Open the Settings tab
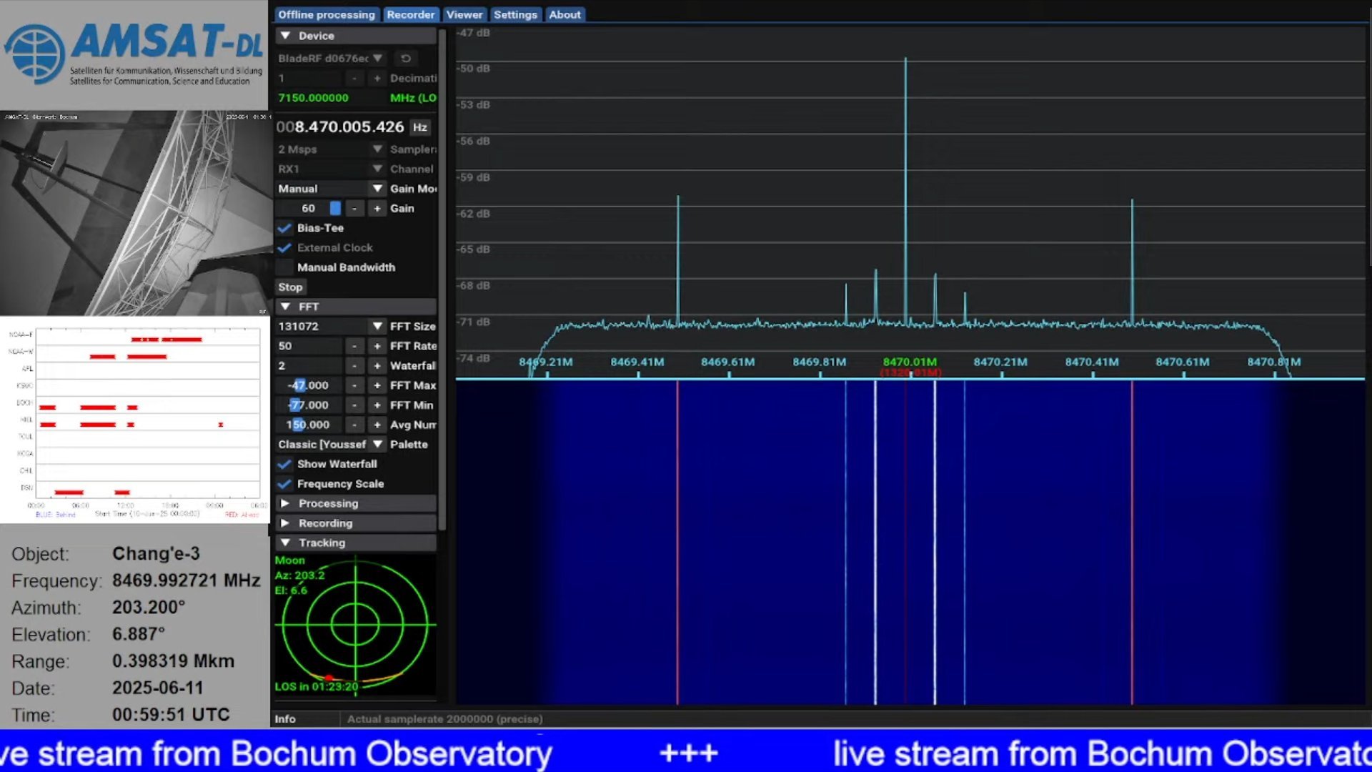The image size is (1372, 772). [x=514, y=14]
